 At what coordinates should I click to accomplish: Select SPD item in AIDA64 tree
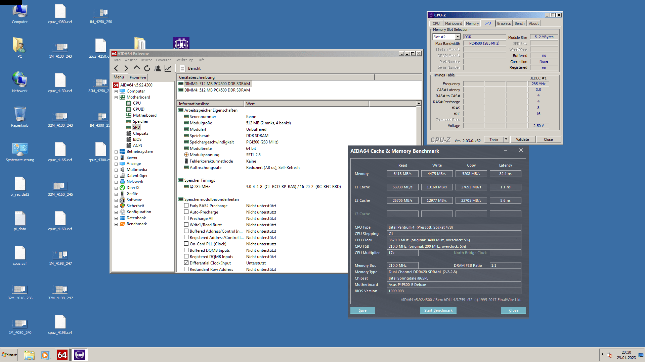pyautogui.click(x=136, y=127)
